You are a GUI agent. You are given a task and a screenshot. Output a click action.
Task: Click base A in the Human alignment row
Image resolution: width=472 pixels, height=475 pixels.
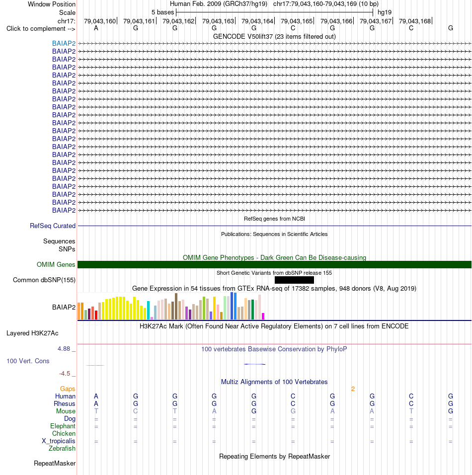96,396
